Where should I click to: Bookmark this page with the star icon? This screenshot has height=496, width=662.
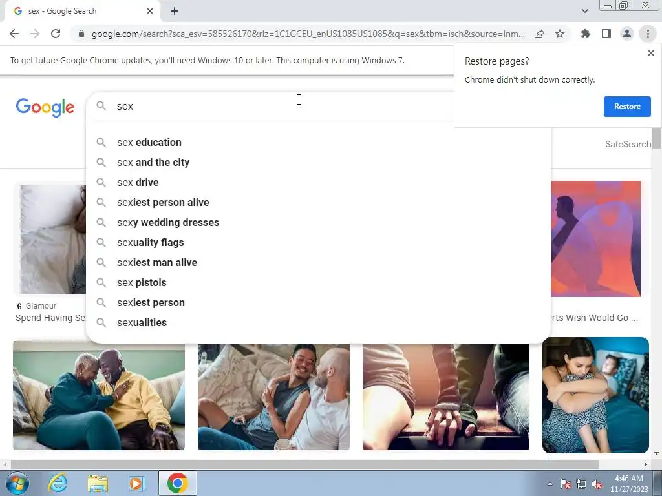[x=560, y=34]
